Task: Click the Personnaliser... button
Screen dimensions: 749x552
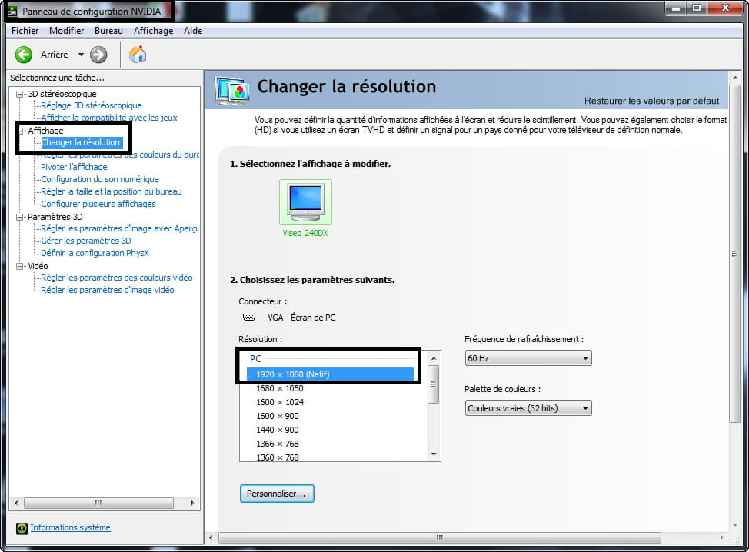Action: (277, 494)
